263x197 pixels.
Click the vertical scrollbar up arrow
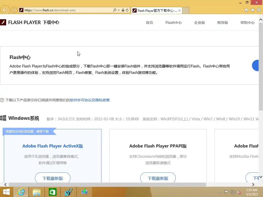(261, 20)
